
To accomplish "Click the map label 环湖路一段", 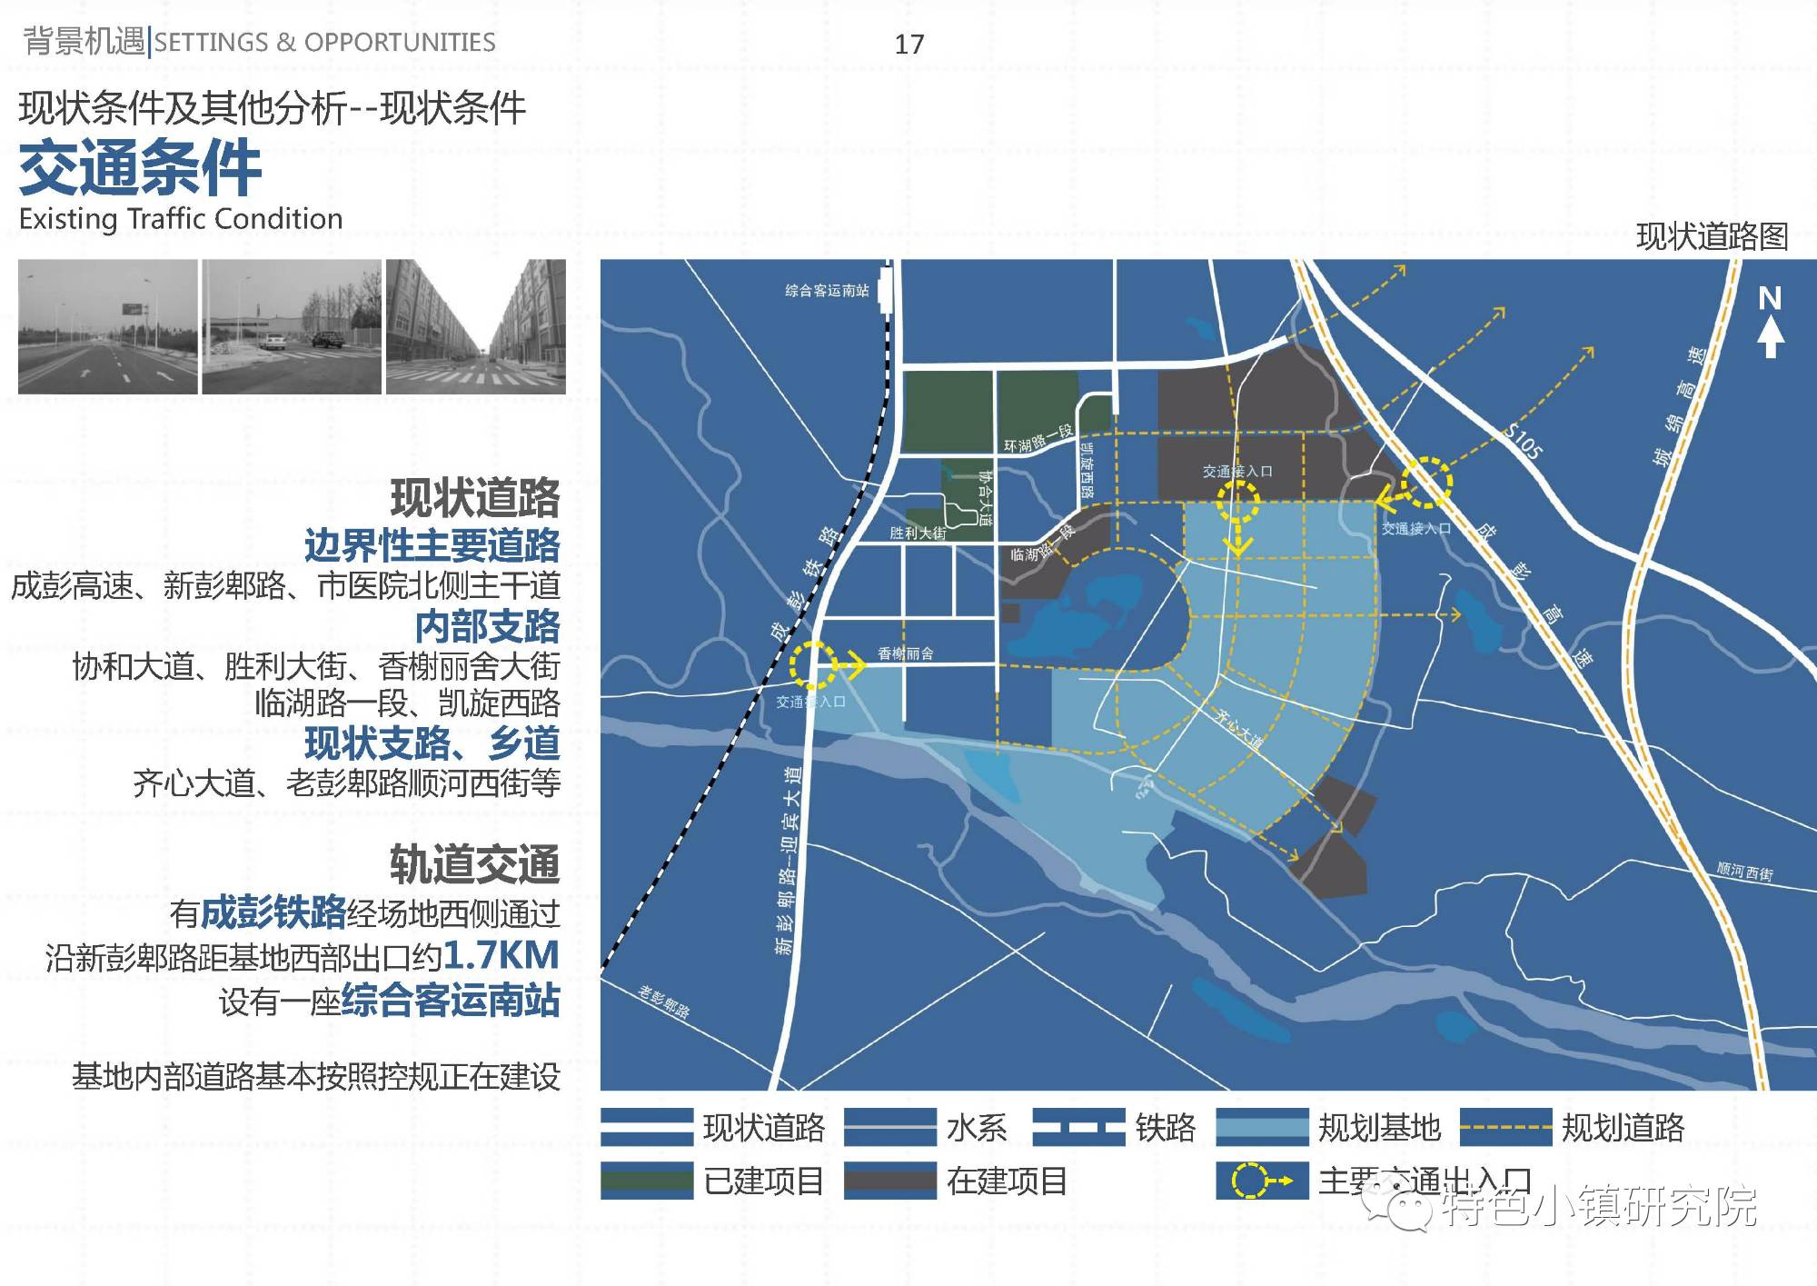I will (x=1038, y=439).
